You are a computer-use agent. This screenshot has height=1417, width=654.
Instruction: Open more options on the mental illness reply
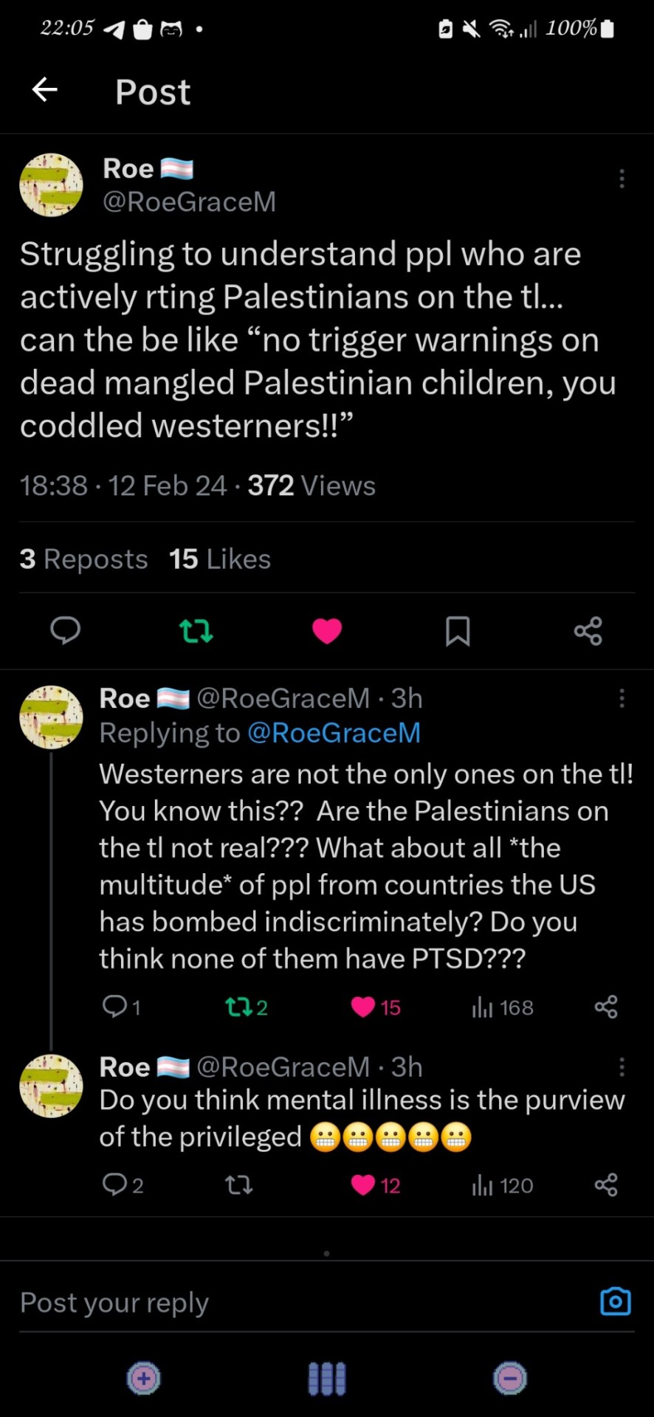[x=622, y=1067]
